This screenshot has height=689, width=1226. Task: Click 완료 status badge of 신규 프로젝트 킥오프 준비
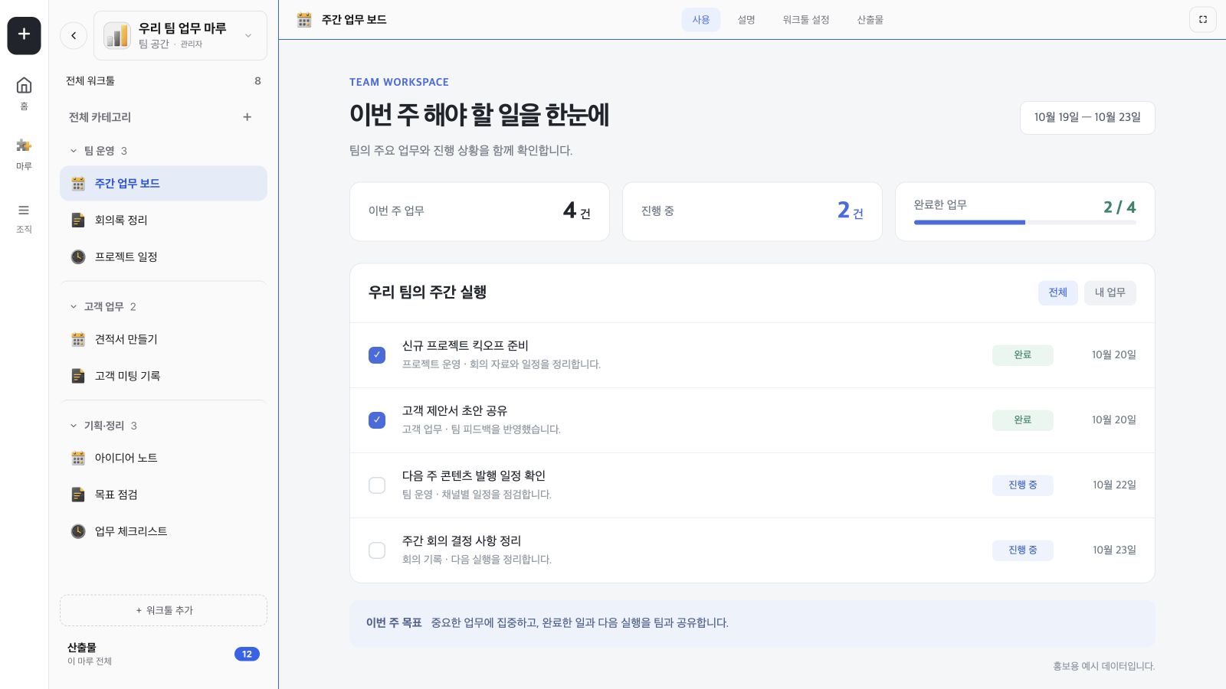(x=1023, y=355)
